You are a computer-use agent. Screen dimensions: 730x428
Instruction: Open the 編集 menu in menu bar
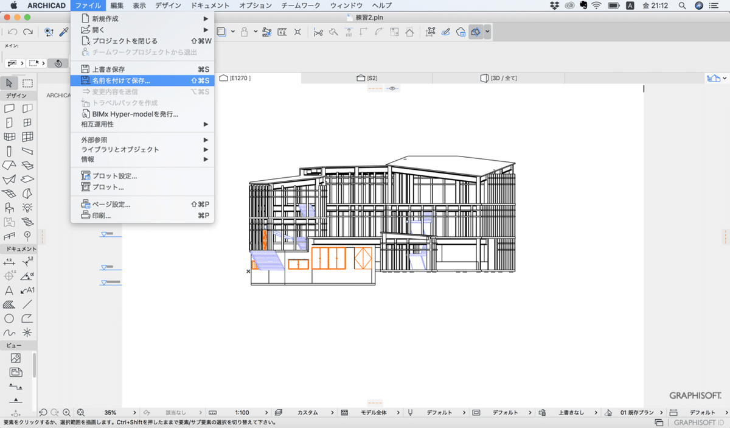click(x=117, y=5)
